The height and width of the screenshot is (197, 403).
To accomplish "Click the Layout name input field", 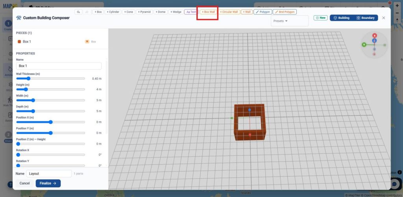I will coord(49,173).
